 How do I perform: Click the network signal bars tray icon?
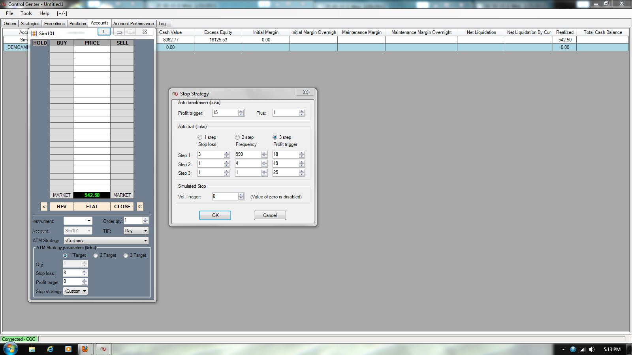[583, 349]
